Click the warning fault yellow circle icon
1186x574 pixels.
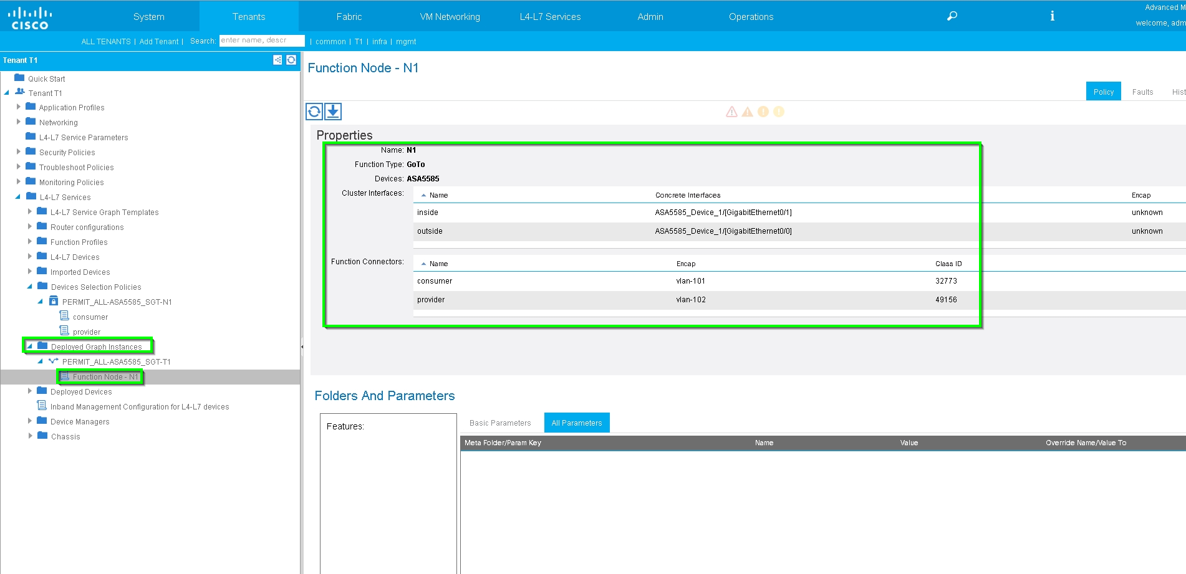tap(779, 112)
